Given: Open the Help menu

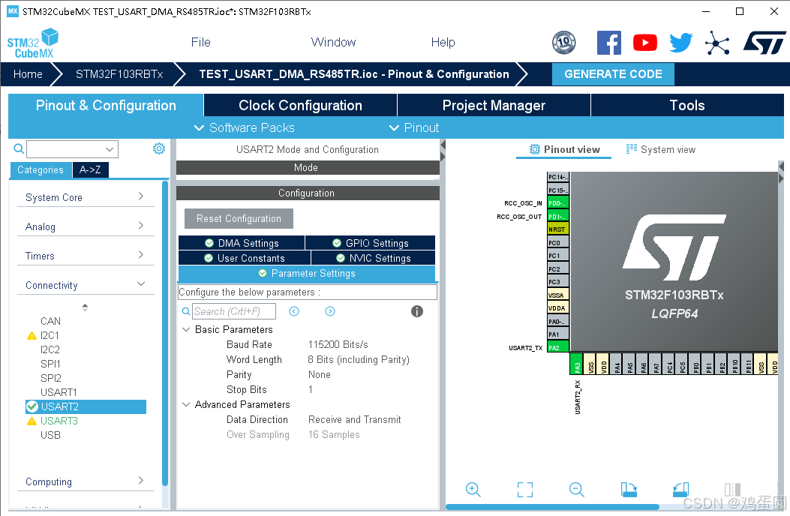Looking at the screenshot, I should (443, 42).
